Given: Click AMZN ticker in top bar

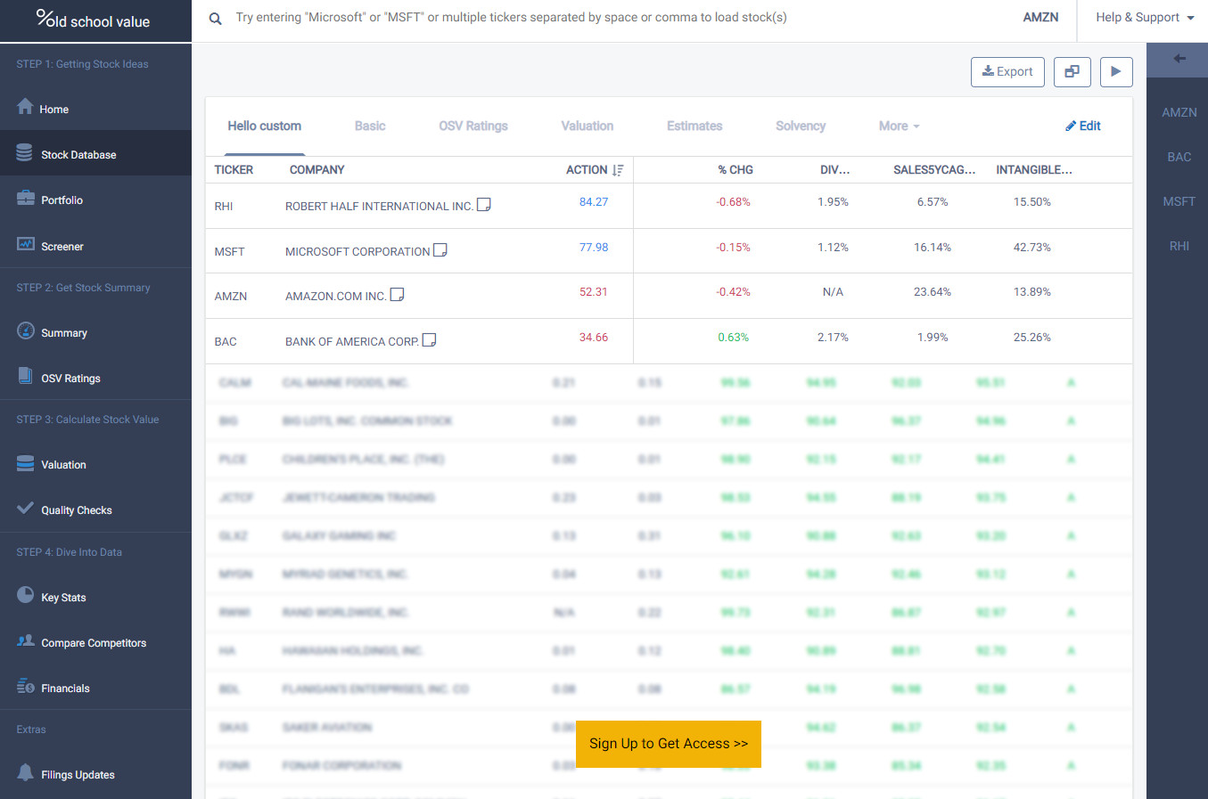Looking at the screenshot, I should click(1040, 18).
